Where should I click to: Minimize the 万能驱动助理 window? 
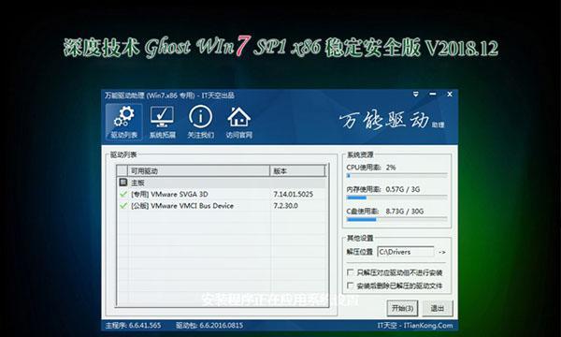(x=433, y=95)
